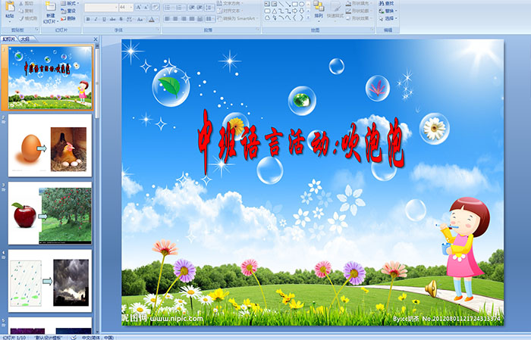Open Shape Outline (形状轮廓) button
The height and width of the screenshot is (340, 531).
[x=359, y=11]
